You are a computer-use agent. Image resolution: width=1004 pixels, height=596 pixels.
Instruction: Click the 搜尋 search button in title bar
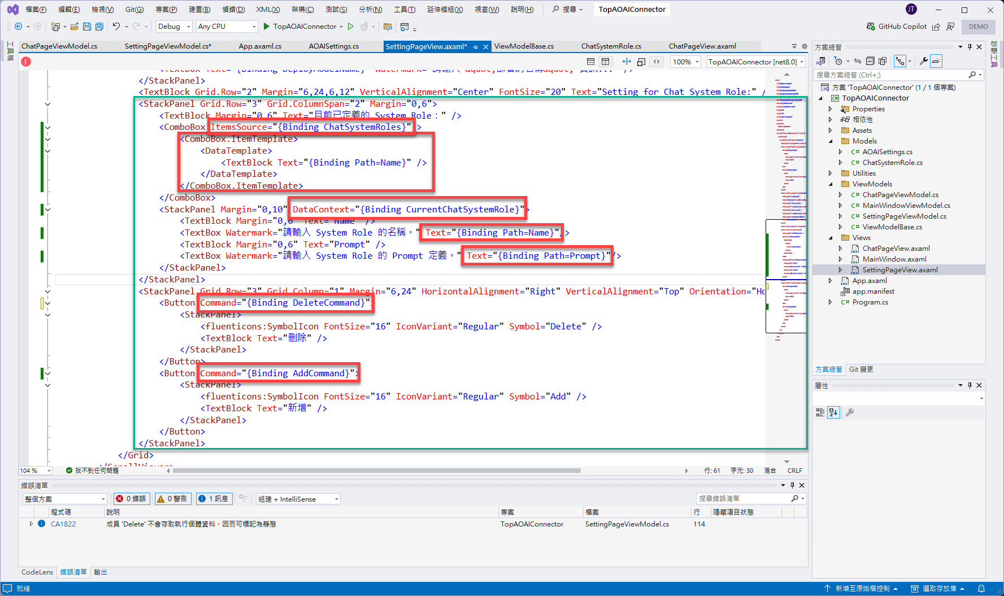pos(567,10)
